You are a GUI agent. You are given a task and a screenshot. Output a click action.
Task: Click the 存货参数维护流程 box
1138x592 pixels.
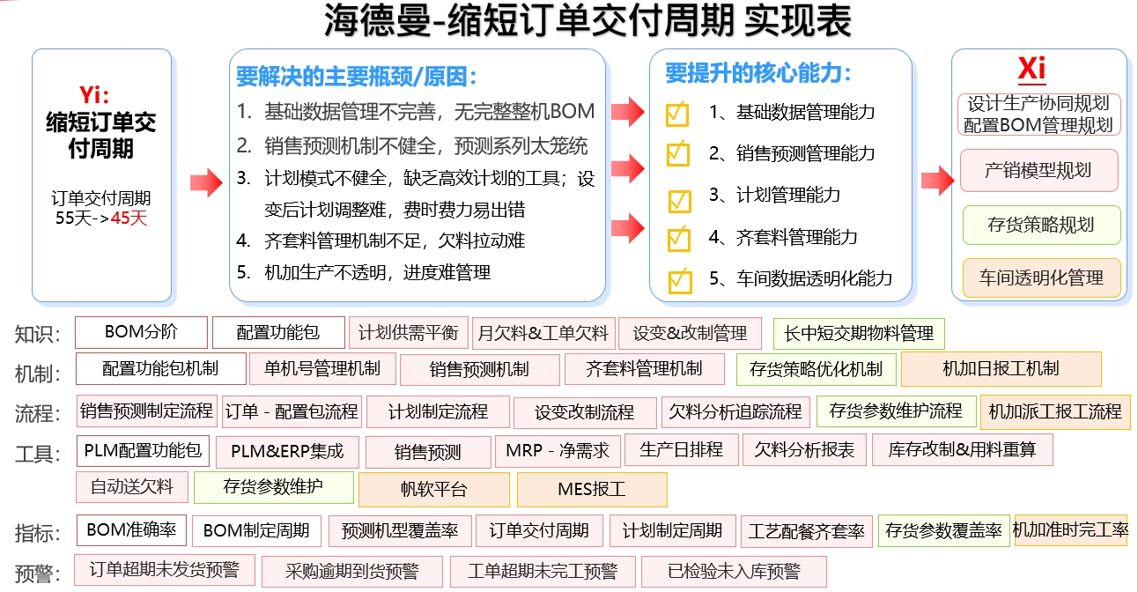pyautogui.click(x=897, y=411)
